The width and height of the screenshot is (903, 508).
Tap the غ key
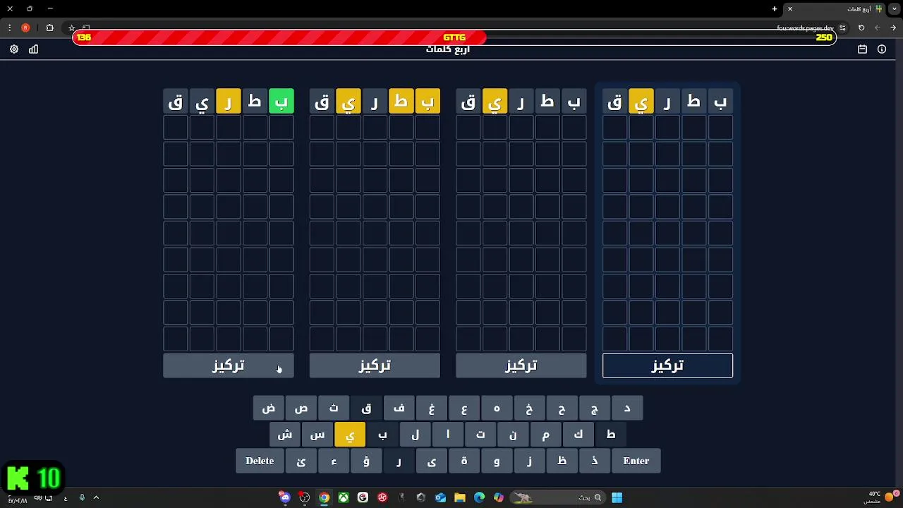click(432, 409)
